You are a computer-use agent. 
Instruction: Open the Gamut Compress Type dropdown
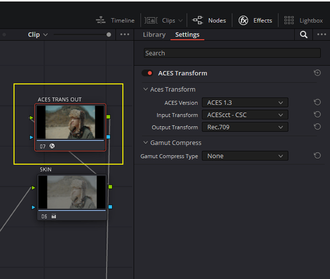[245, 156]
